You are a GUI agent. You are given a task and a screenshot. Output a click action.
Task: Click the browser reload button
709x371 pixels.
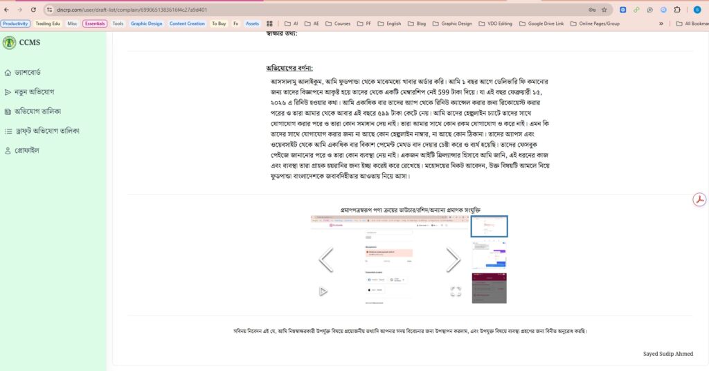[33, 10]
